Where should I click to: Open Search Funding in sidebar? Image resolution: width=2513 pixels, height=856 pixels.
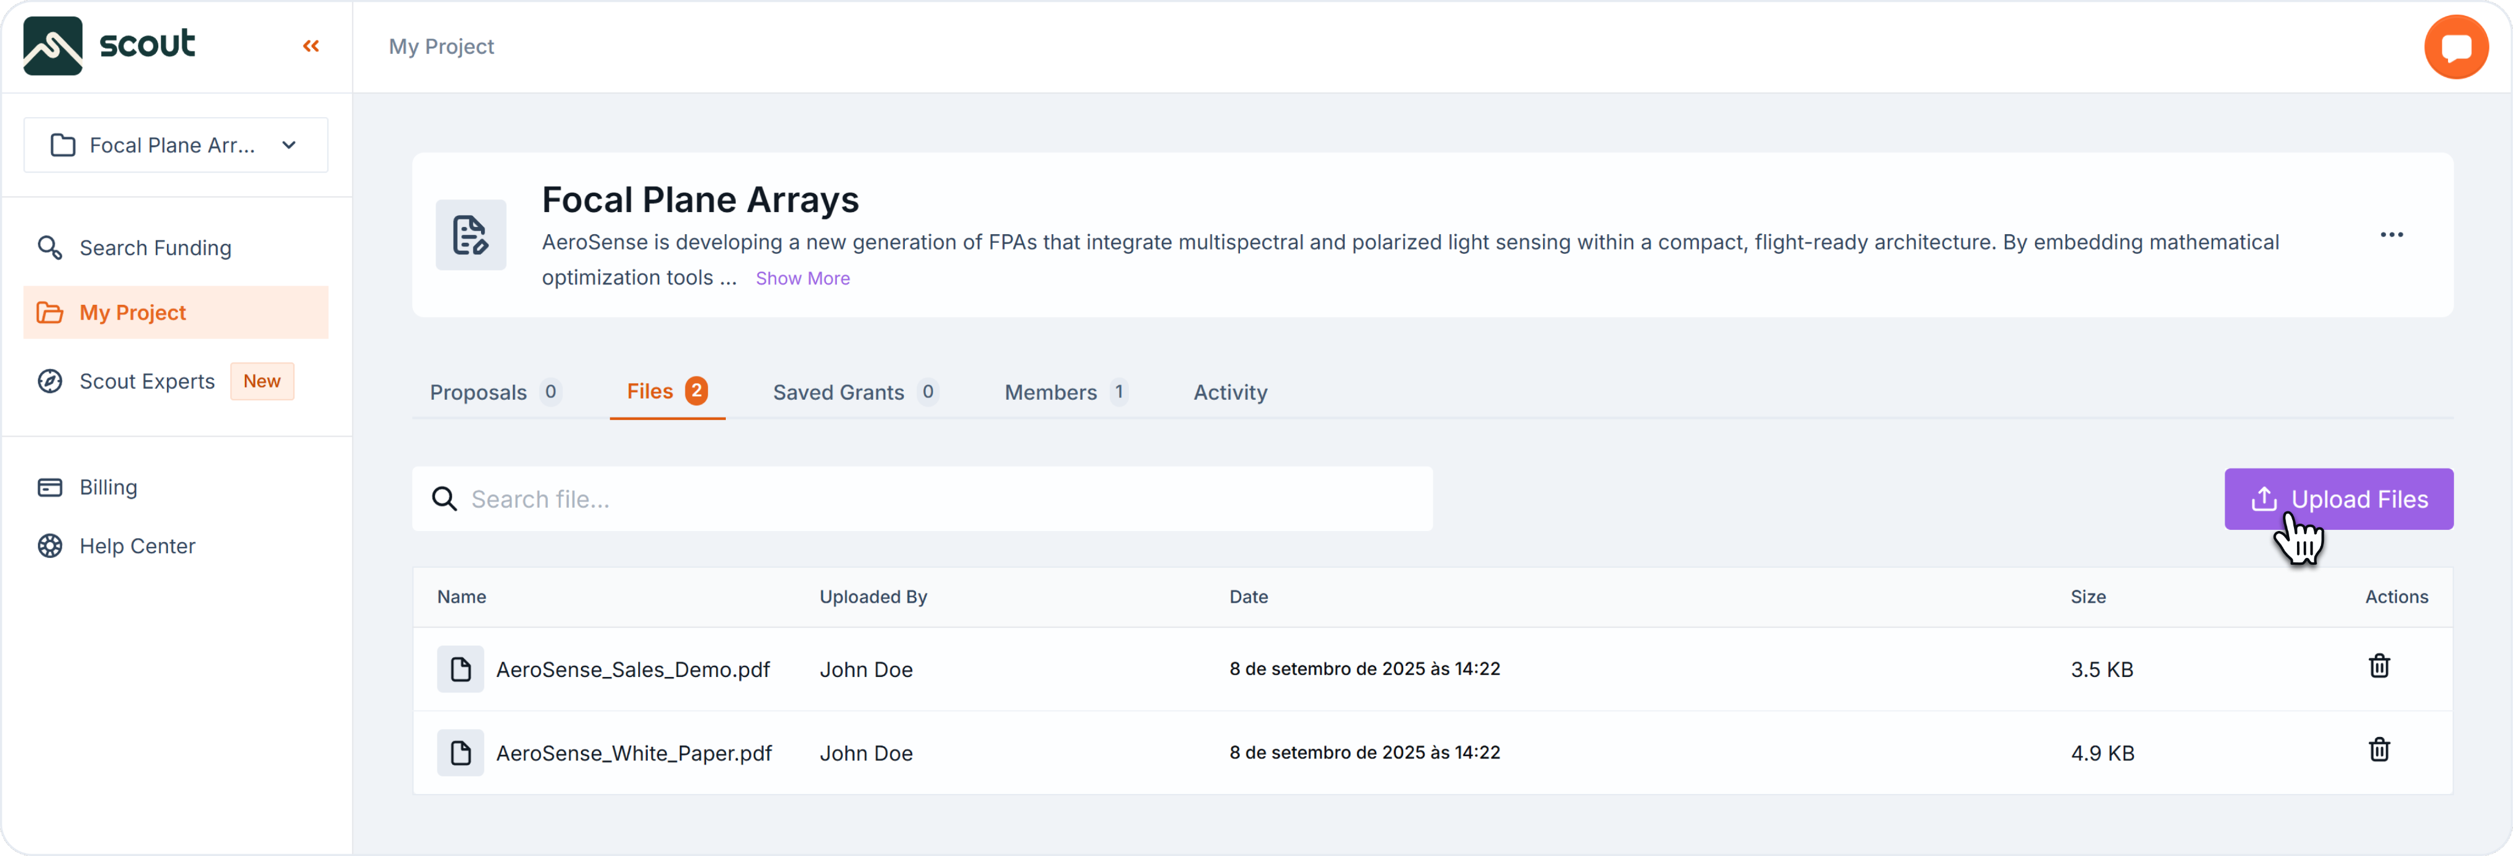[x=155, y=248]
